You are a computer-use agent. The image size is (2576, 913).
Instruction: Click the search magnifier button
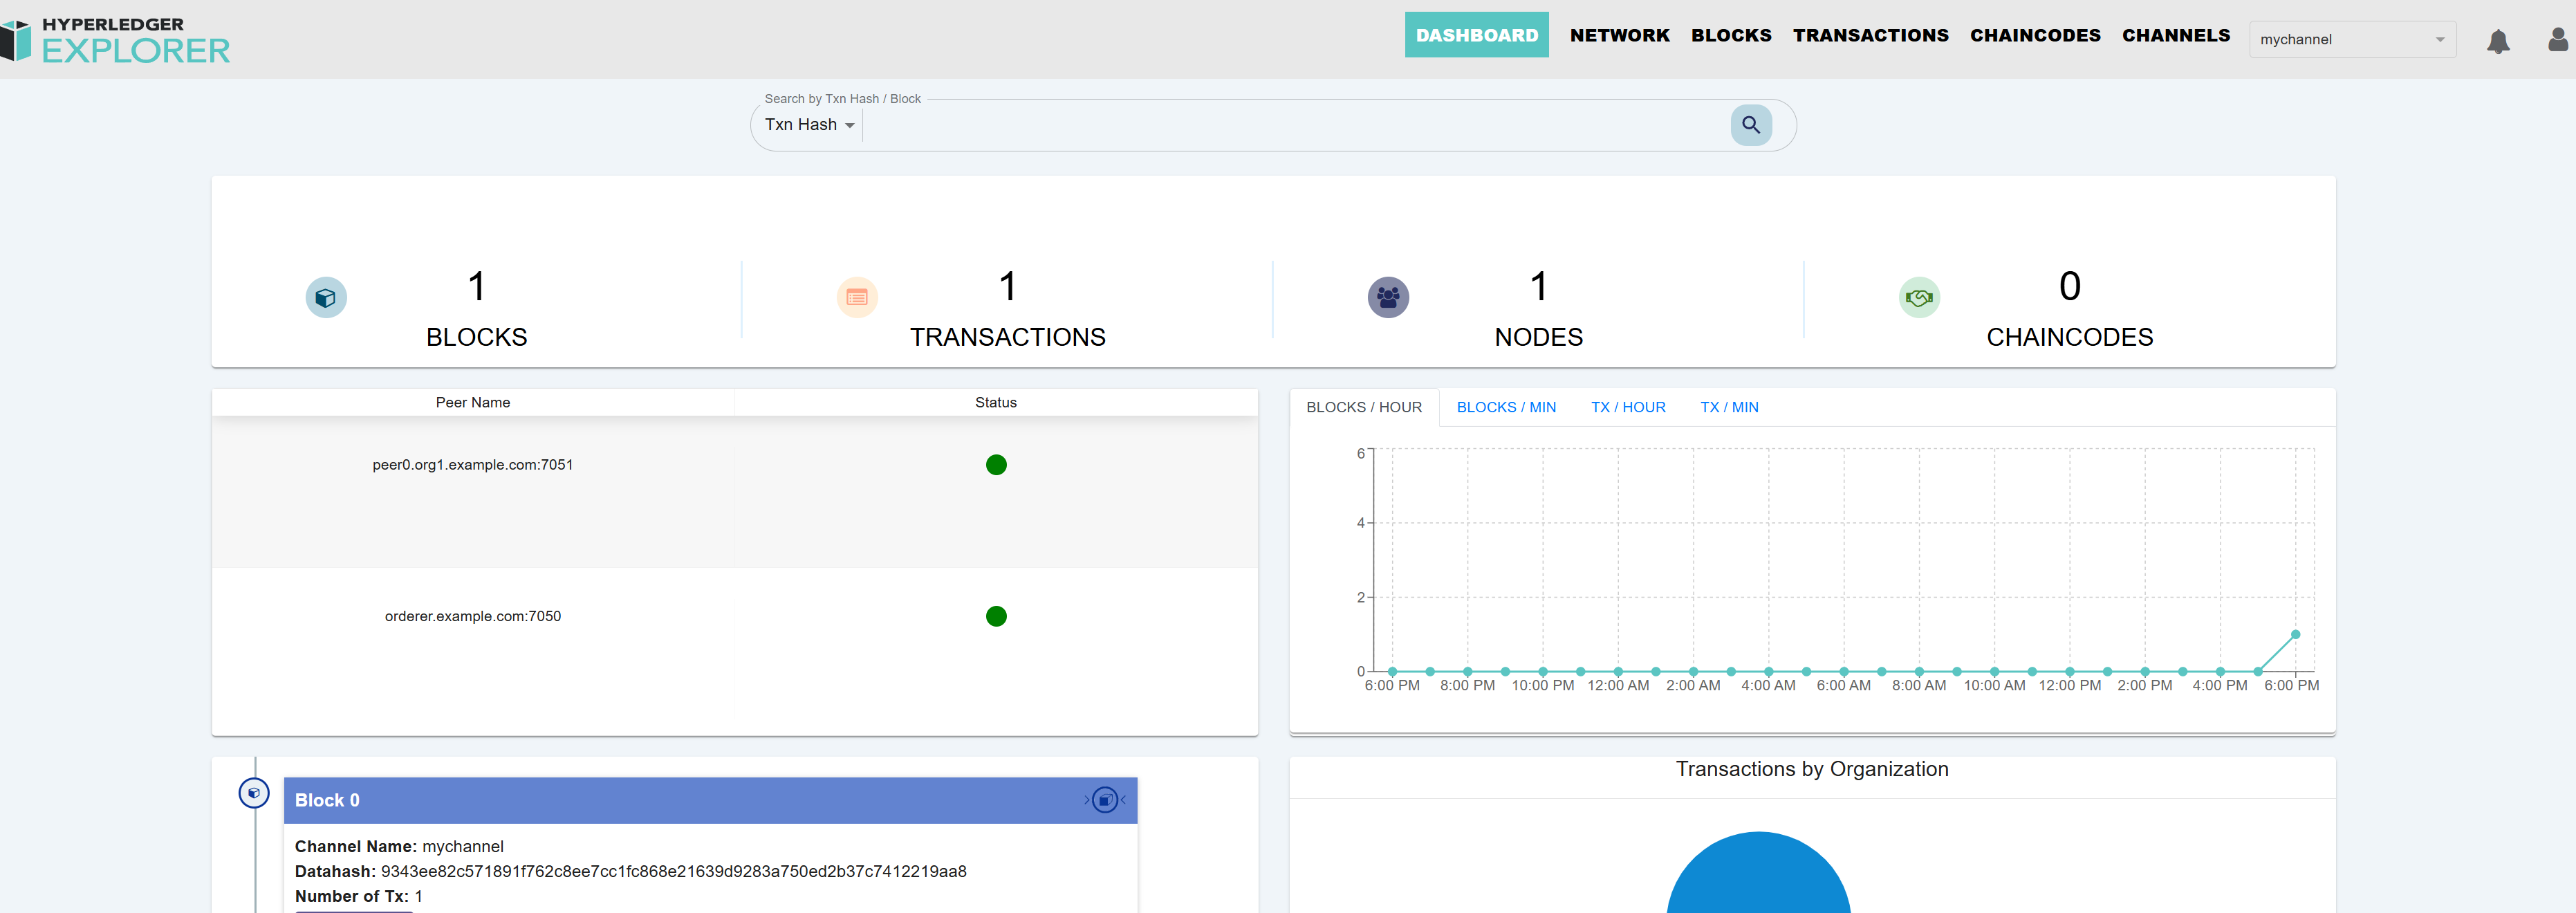1750,125
